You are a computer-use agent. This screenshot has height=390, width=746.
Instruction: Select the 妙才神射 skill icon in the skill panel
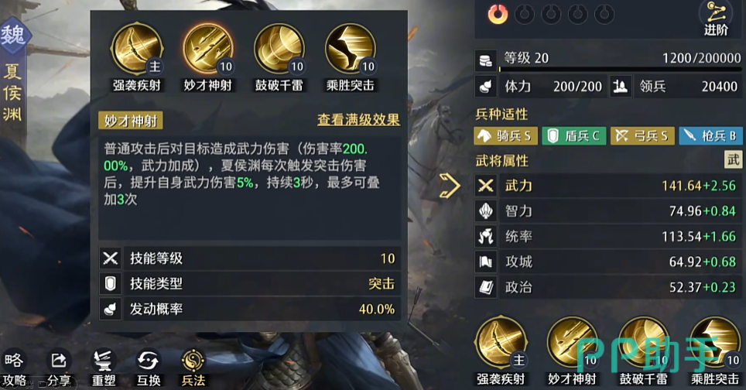click(208, 49)
